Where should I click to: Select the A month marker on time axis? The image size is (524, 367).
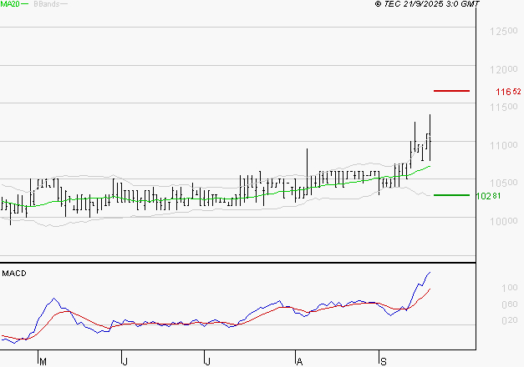(x=298, y=360)
